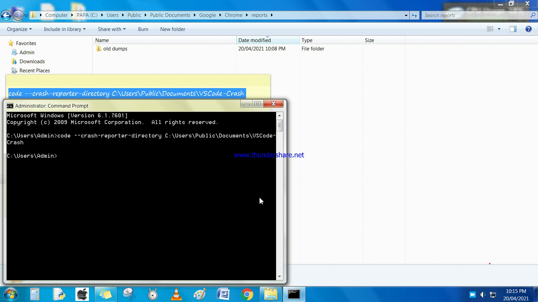
Task: Expand the address bar history dropdown
Action: 406,15
